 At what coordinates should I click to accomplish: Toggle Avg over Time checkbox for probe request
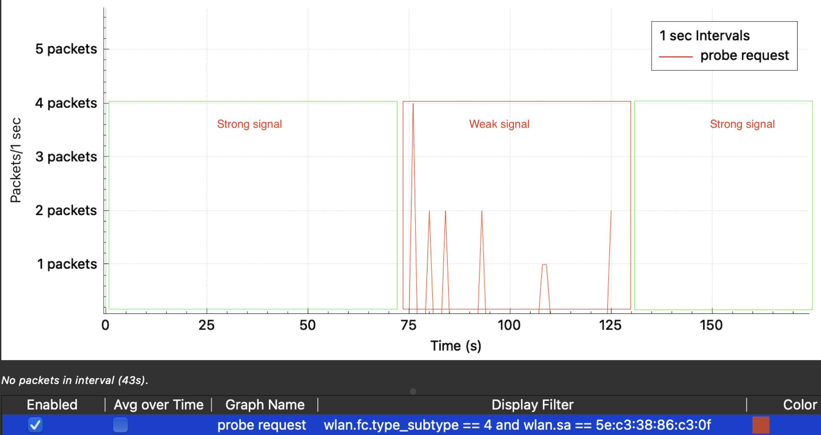pyautogui.click(x=121, y=425)
